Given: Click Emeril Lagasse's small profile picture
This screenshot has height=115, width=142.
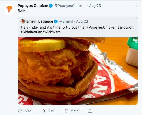Looking at the screenshot, I should (22, 21).
